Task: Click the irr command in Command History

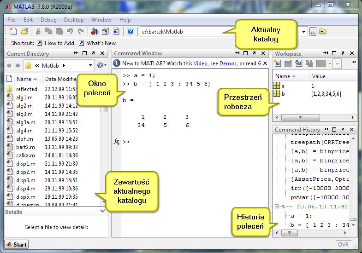Action: (x=320, y=188)
